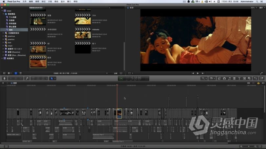Expand the pianhua event
Image resolution: width=266 pixels, height=149 pixels.
(3, 36)
